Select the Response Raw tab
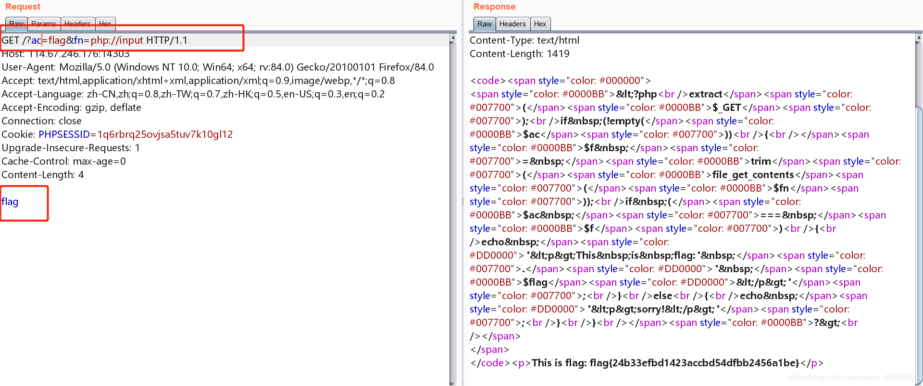The height and width of the screenshot is (386, 923). pyautogui.click(x=485, y=24)
